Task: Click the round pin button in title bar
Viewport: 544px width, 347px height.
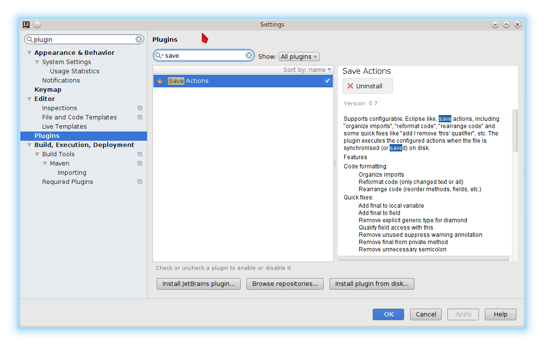Action: pos(37,25)
